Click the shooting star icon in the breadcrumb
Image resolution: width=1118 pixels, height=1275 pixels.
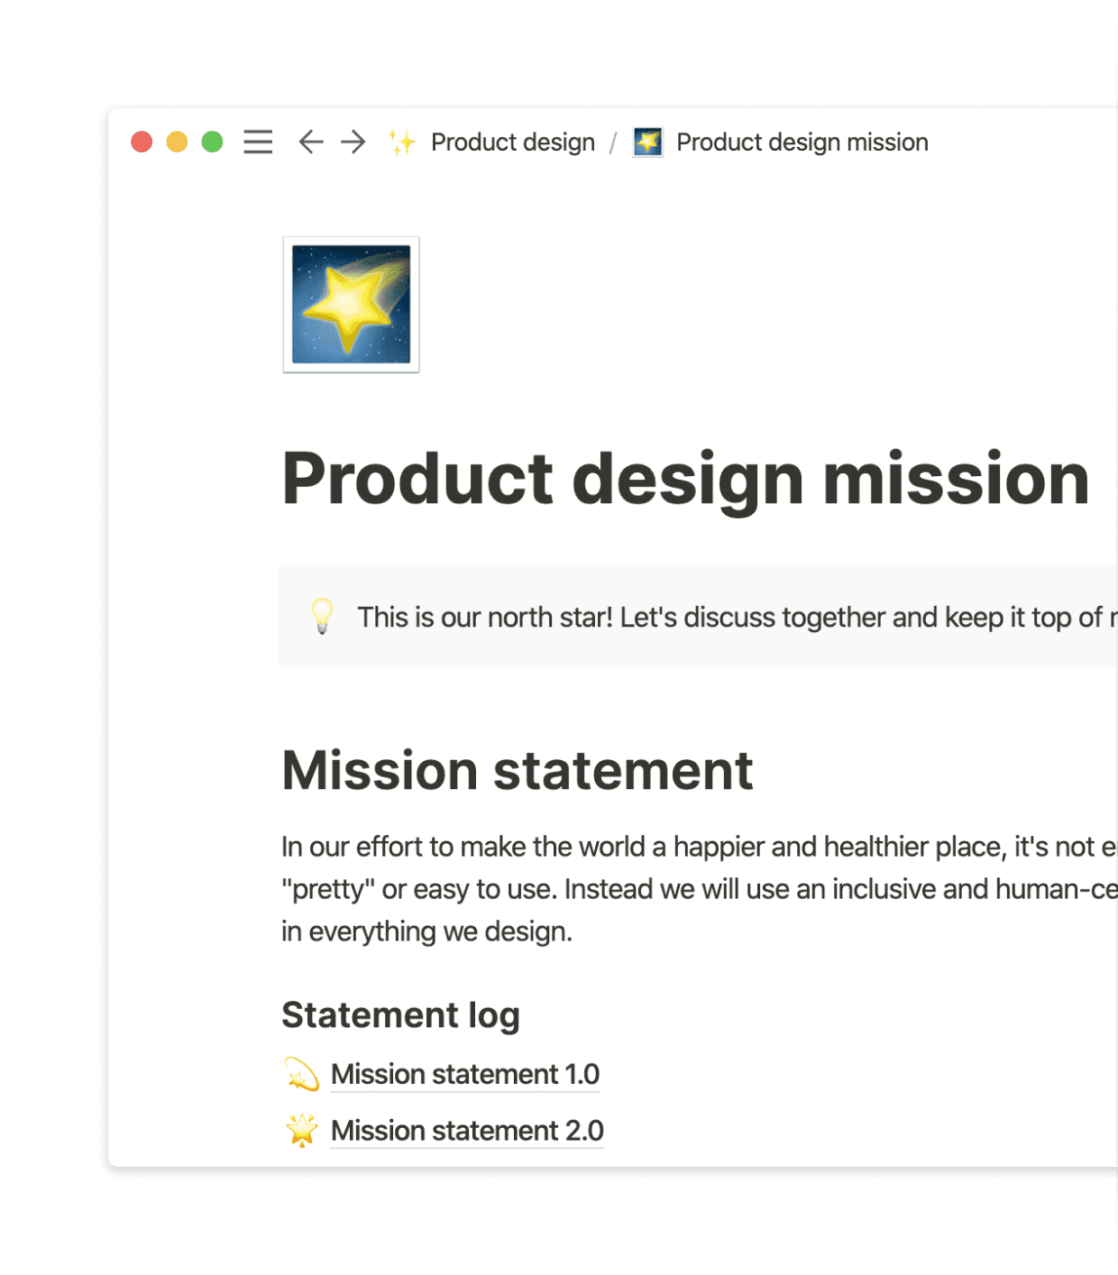[647, 142]
